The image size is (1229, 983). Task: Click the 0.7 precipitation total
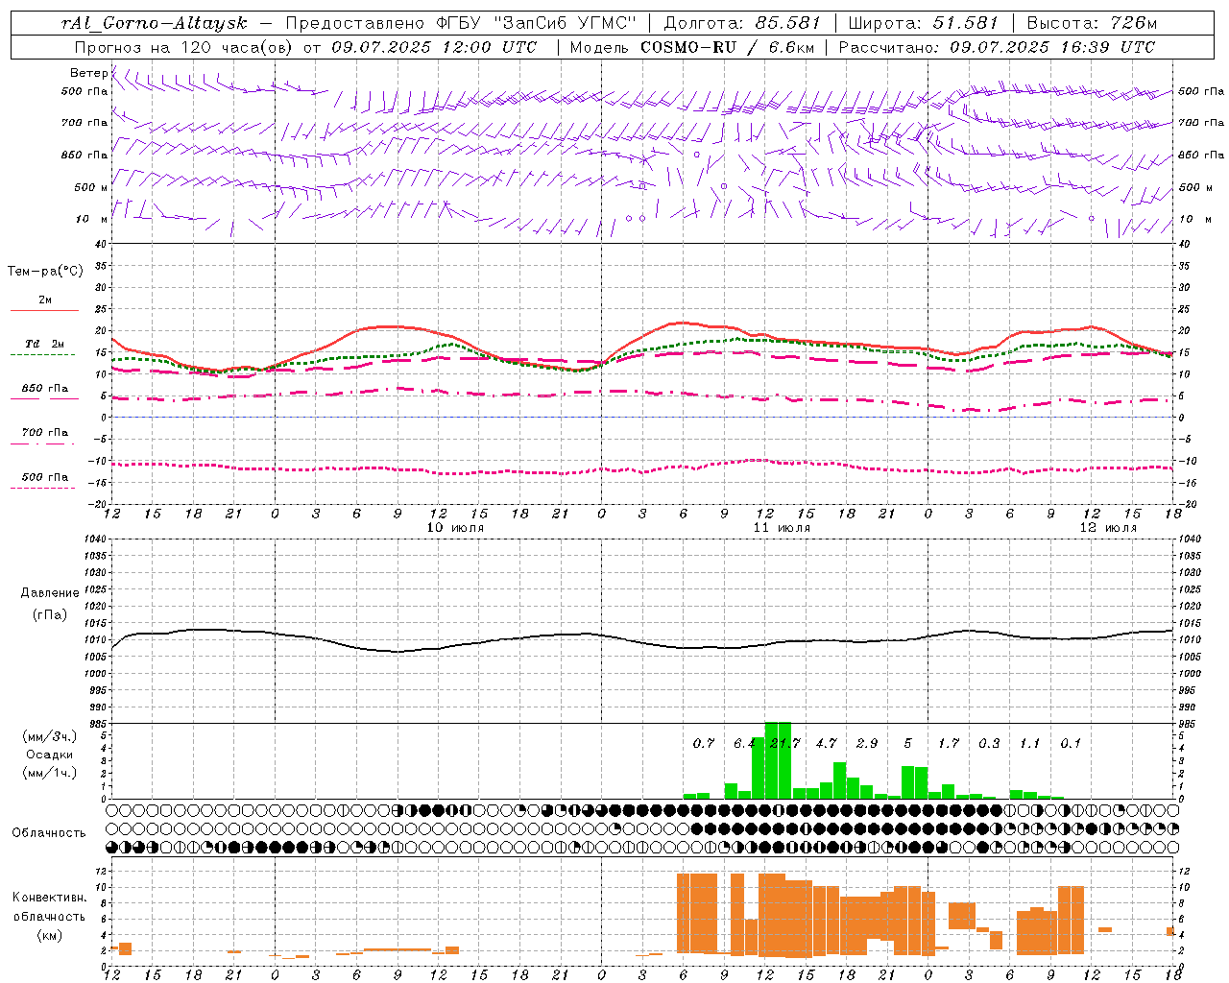(x=704, y=743)
